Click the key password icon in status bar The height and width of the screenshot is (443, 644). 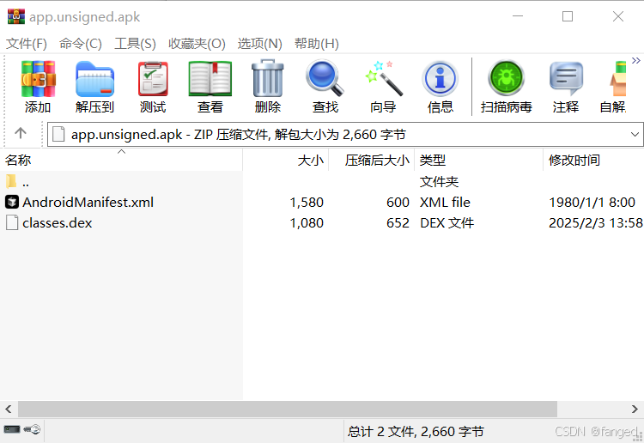32,429
